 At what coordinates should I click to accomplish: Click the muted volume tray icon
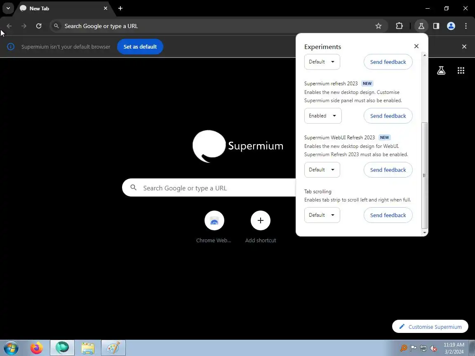point(433,348)
